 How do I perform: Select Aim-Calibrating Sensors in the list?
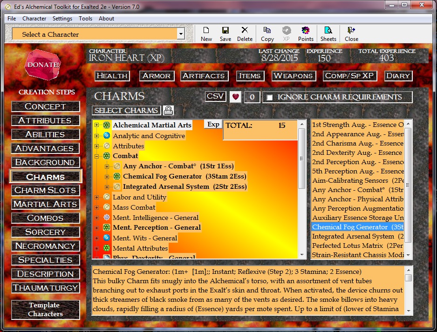358,180
